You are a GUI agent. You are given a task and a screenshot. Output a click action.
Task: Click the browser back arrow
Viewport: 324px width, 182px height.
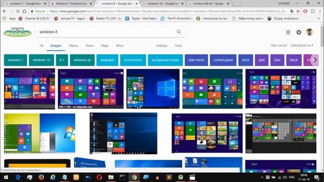point(5,11)
